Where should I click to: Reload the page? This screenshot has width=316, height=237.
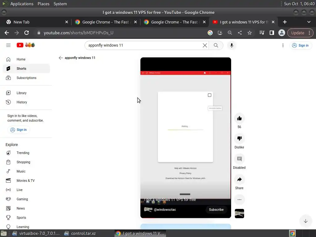[x=27, y=33]
